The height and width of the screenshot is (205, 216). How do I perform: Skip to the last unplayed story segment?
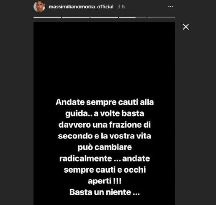(x=161, y=17)
